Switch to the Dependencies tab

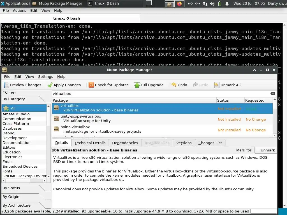[125, 143]
